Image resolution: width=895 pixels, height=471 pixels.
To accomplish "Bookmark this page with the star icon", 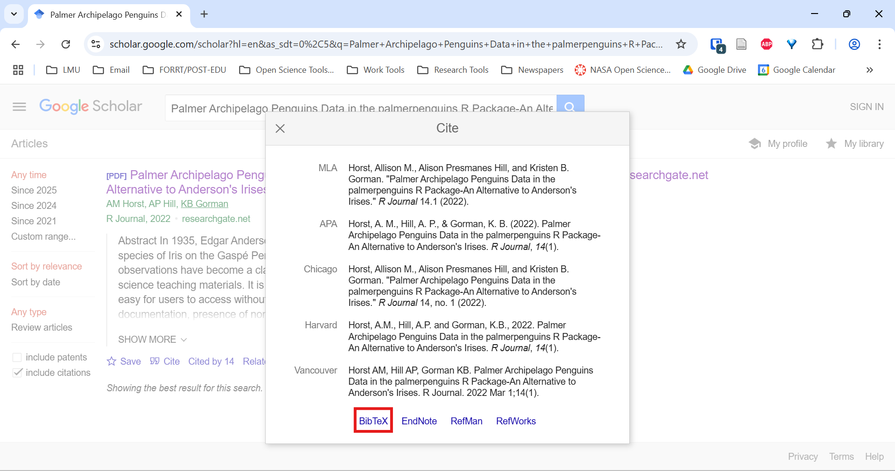I will pos(681,44).
